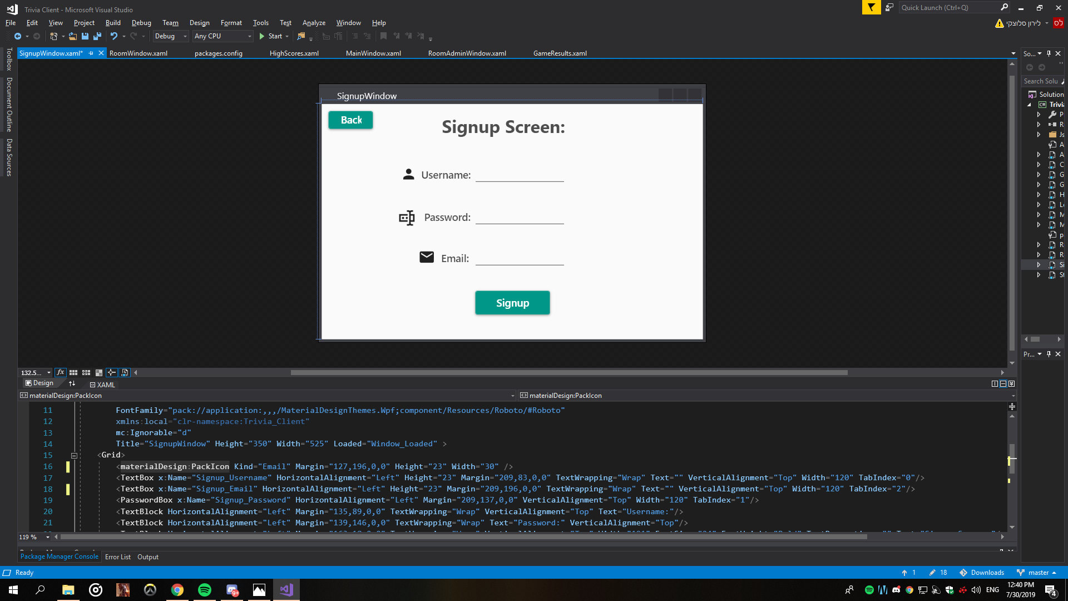Select the Navigate Backward arrow icon
Viewport: 1068px width, 601px height.
click(17, 36)
